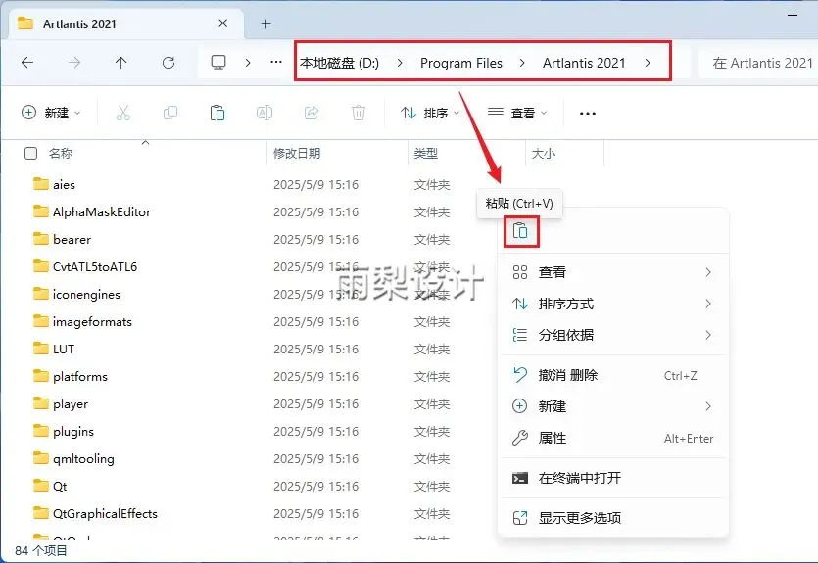The image size is (818, 563).
Task: Sort by the 修改日期 column header
Action: tap(297, 154)
